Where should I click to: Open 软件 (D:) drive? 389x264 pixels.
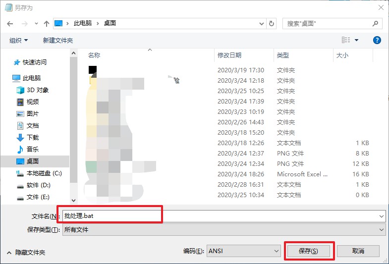[x=34, y=185]
